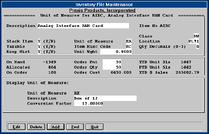Image resolution: width=209 pixels, height=134 pixels.
Task: Click the Order Cost value 6450.000
Action: [121, 72]
